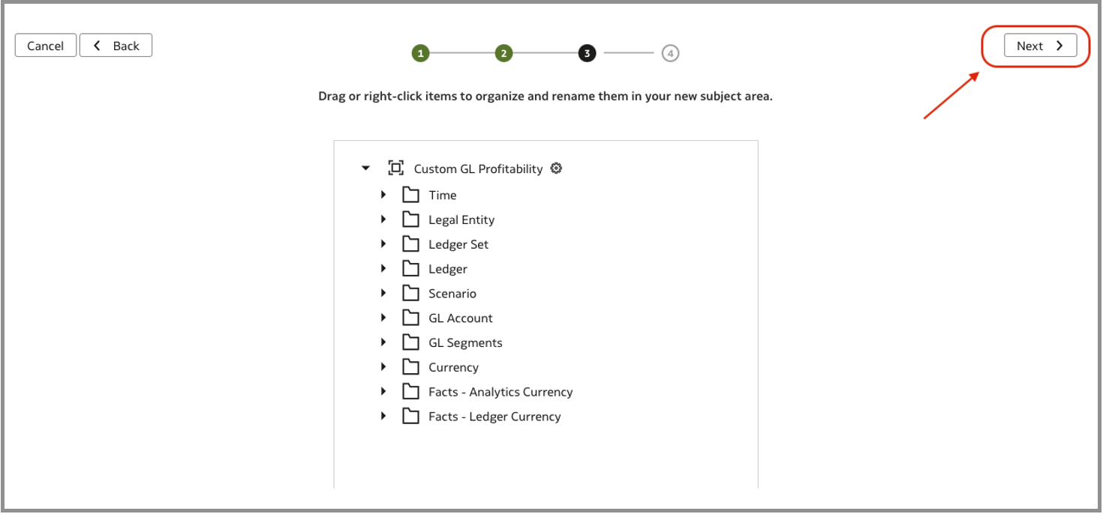Expand the Facts - Analytics Currency arrow
Screen dimensions: 1103x514
pyautogui.click(x=383, y=392)
